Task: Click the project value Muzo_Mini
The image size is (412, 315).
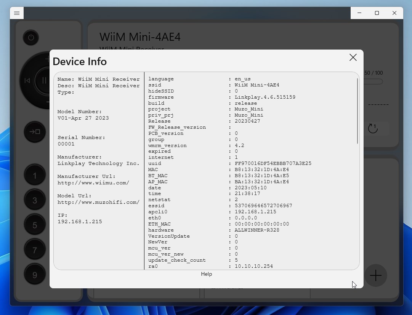Action: [249, 109]
